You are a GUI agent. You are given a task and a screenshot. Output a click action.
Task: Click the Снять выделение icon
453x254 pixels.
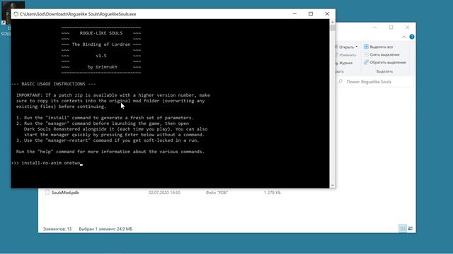coord(366,54)
